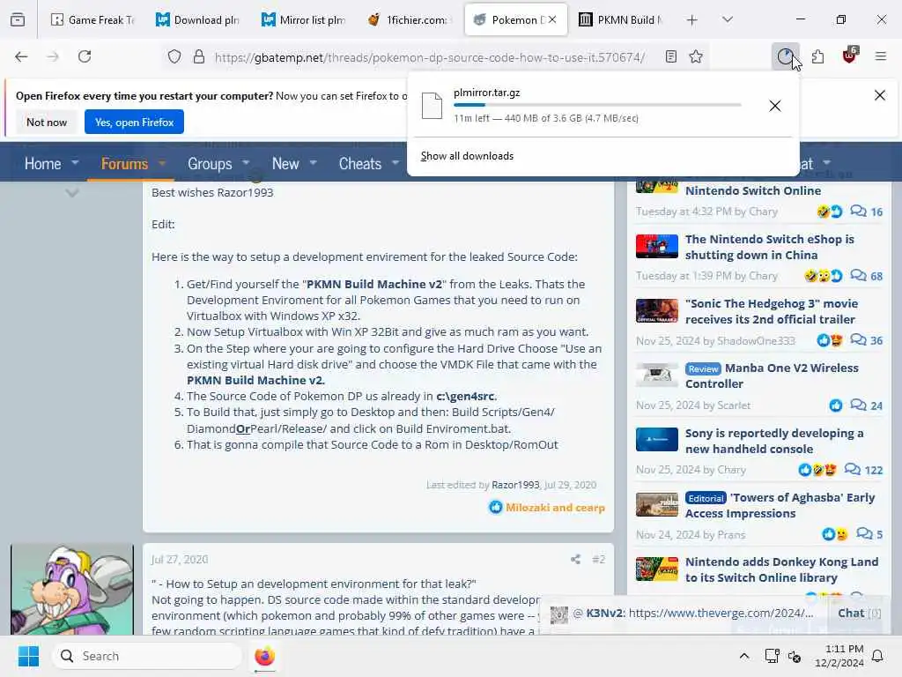902x677 pixels.
Task: Click the Not now button
Action: click(x=47, y=122)
